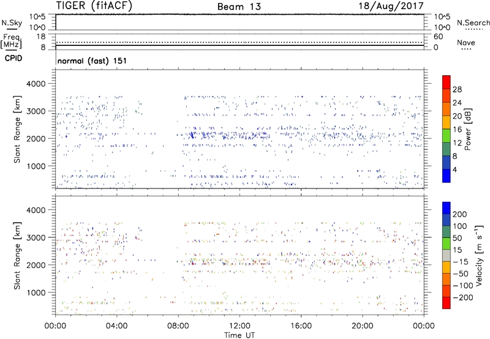
Task: Click the 3000 label on velocity panel axis
Action: tap(36, 237)
